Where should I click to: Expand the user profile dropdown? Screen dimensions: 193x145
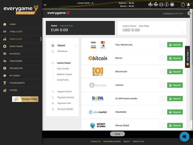(188, 4)
